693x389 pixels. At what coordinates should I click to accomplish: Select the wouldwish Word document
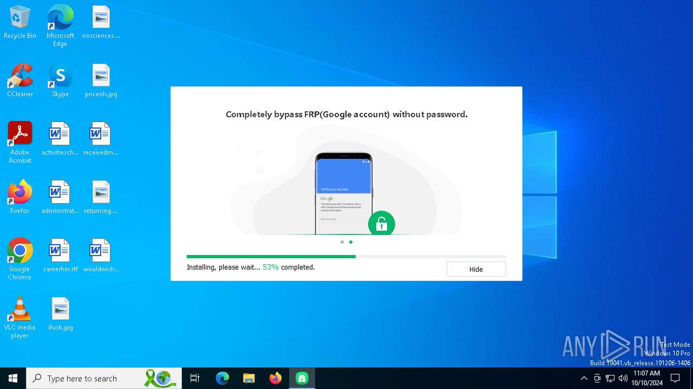coord(101,256)
